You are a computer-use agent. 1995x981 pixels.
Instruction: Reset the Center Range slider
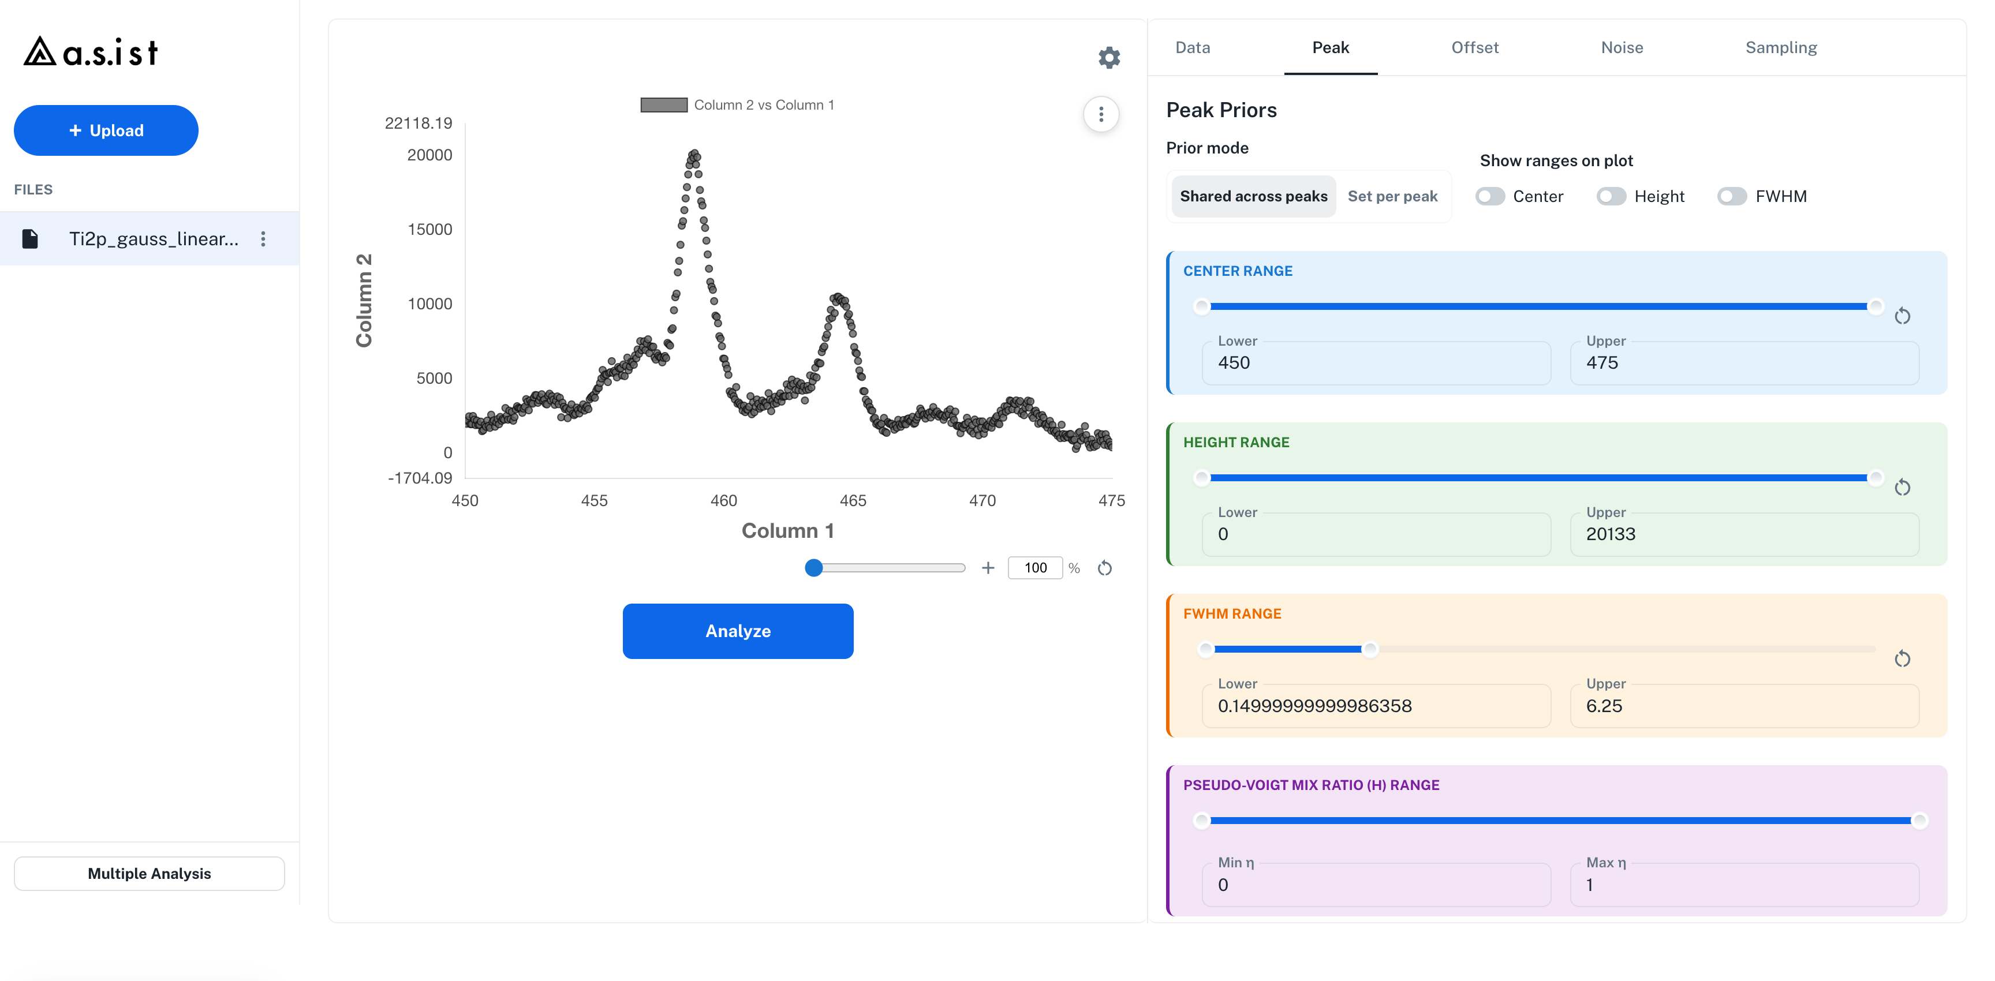point(1902,316)
